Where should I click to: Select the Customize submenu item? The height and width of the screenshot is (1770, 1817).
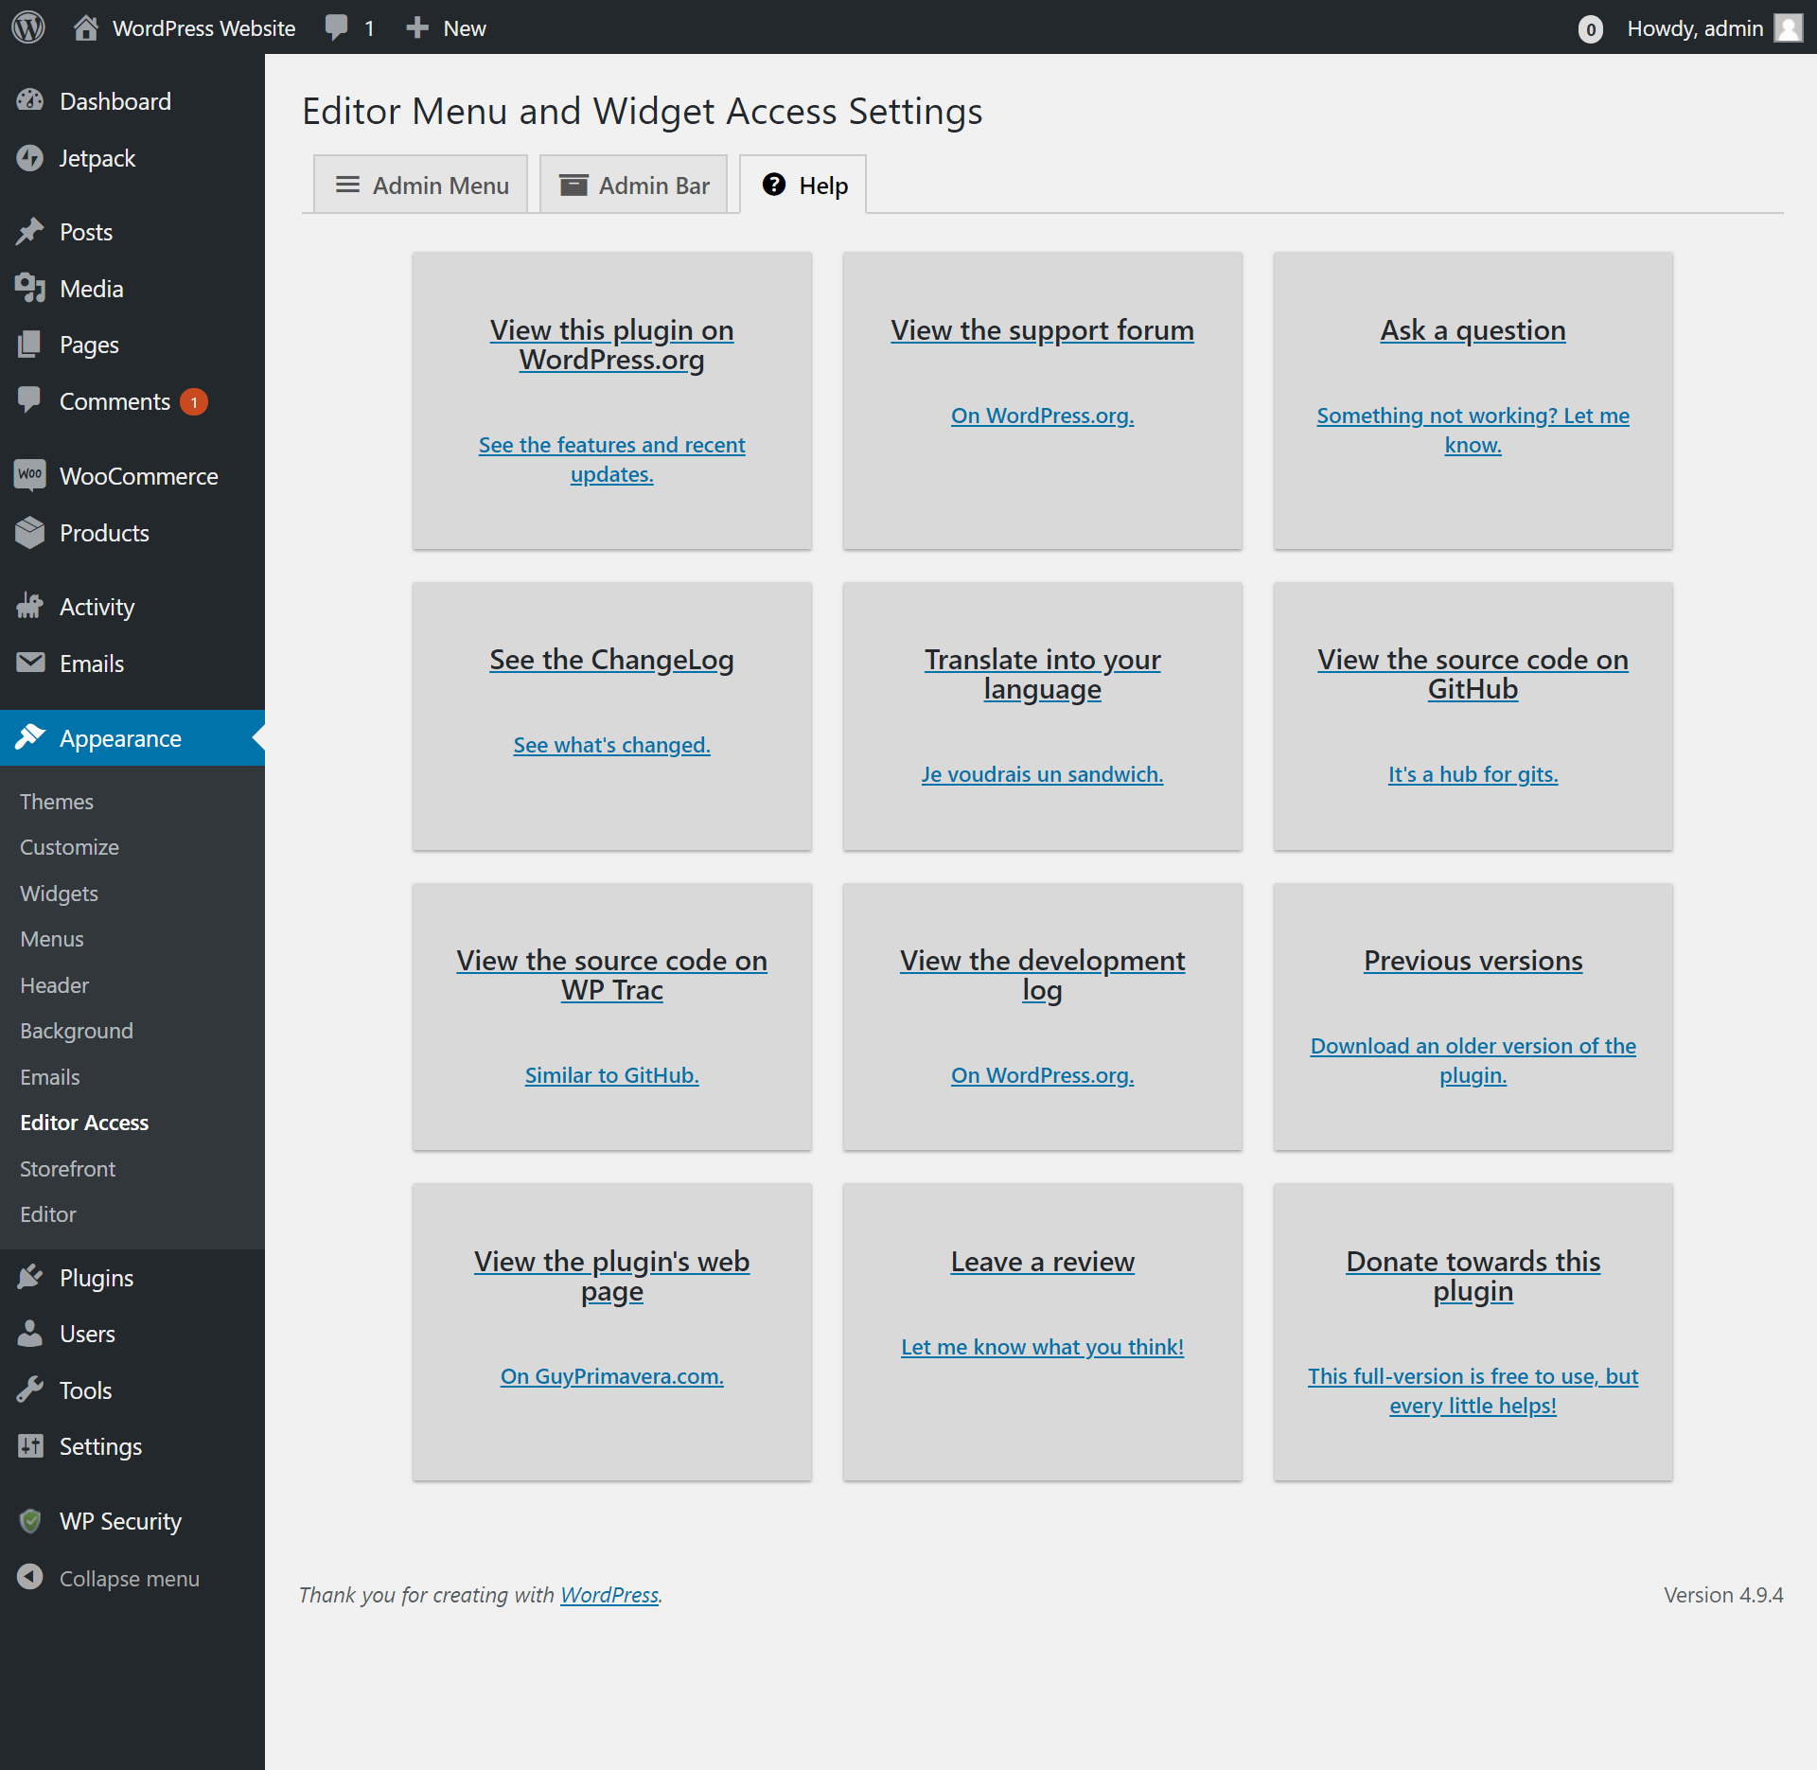[x=69, y=847]
